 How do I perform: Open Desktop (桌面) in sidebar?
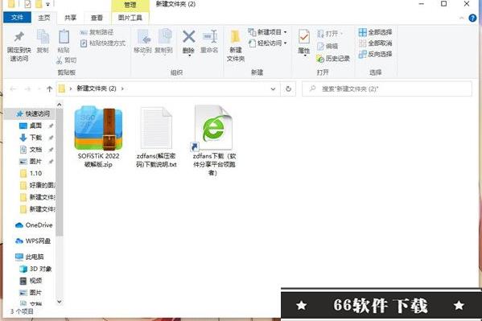click(x=35, y=126)
